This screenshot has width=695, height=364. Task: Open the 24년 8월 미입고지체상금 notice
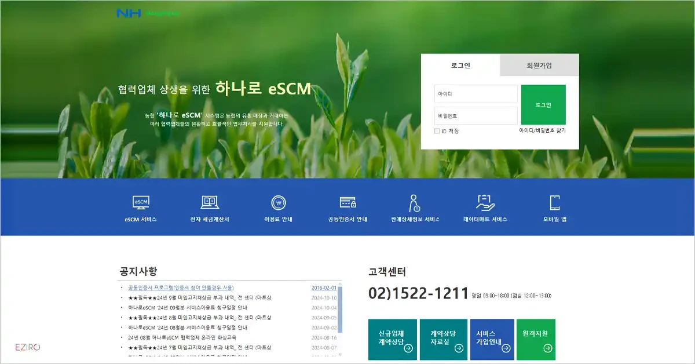click(x=200, y=317)
